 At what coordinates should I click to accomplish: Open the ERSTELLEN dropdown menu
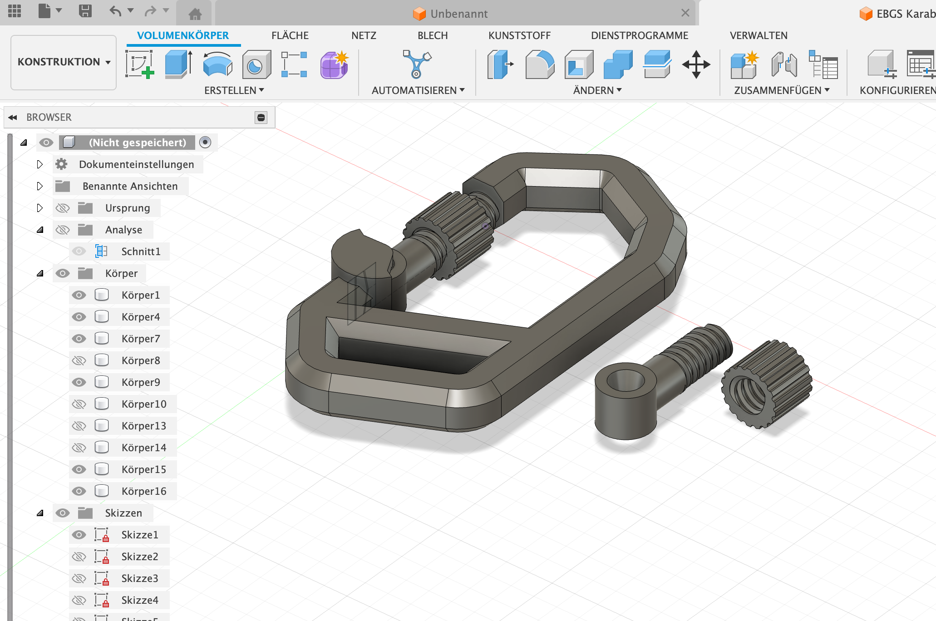(234, 90)
